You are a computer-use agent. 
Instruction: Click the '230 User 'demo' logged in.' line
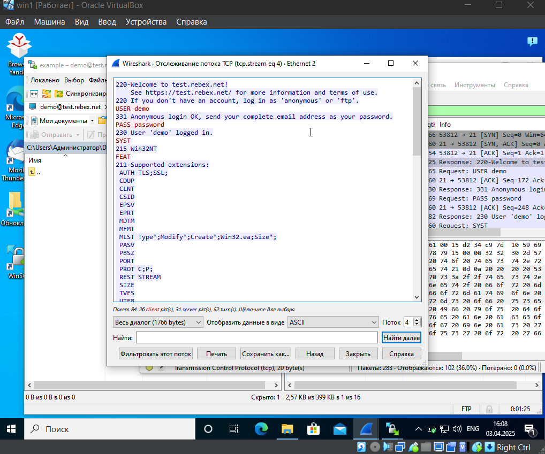pos(164,133)
